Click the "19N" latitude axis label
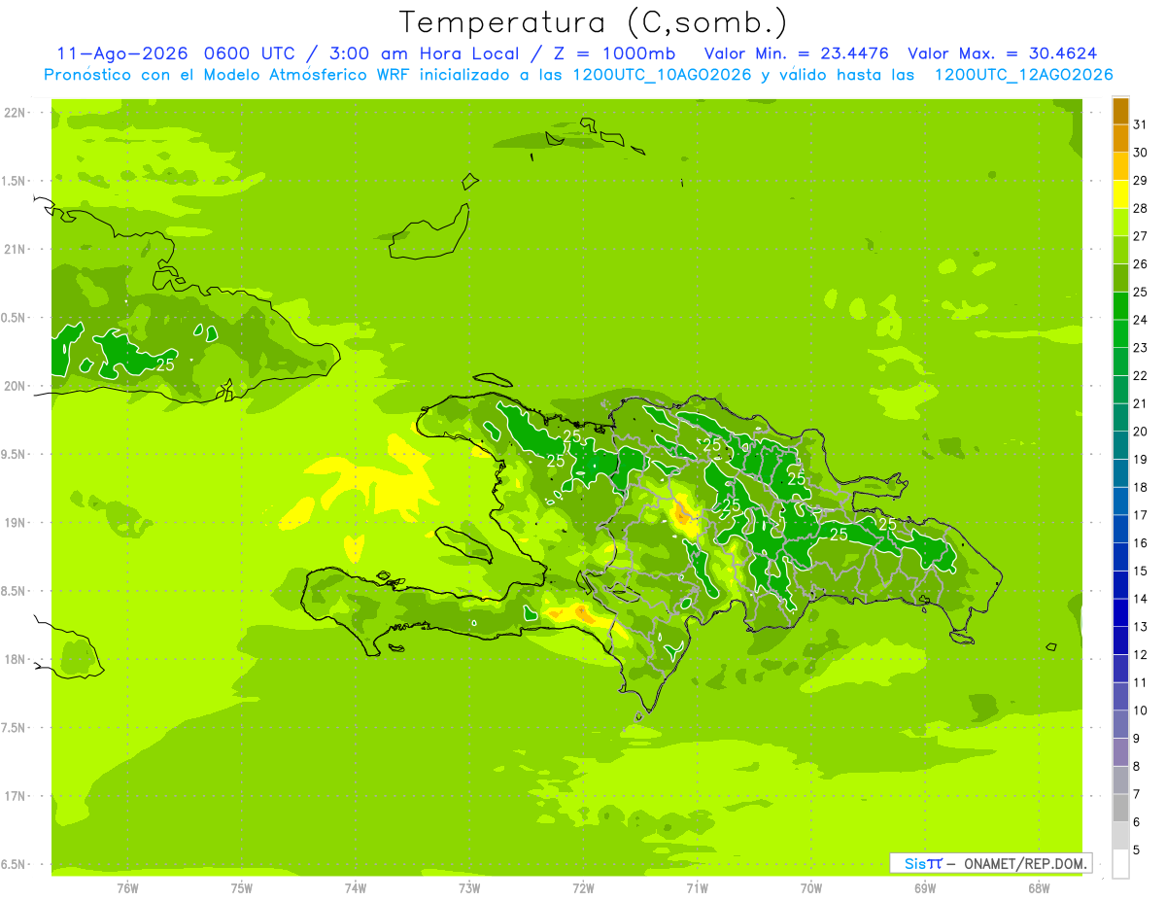The width and height of the screenshot is (1166, 901). click(x=15, y=523)
